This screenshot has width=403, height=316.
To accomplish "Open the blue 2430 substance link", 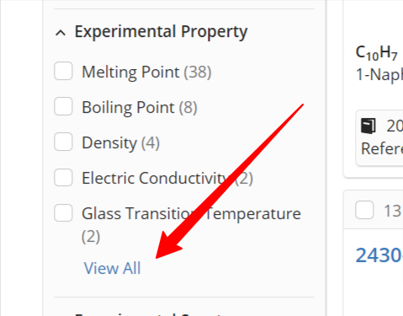I will pos(379,255).
